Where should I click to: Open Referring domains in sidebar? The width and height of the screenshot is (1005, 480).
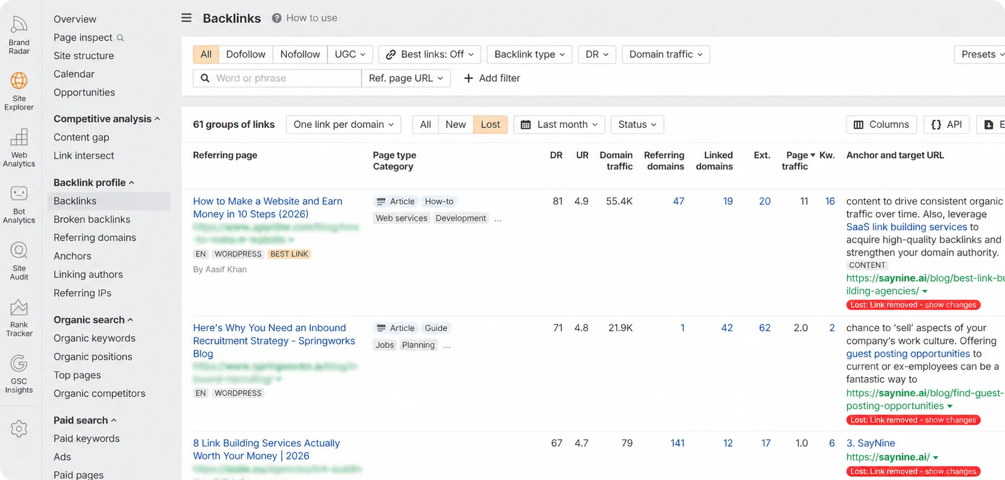[x=95, y=238]
